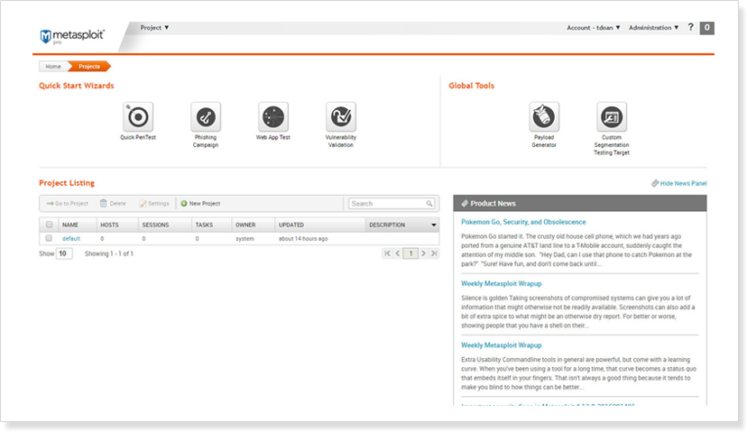
Task: Click the Product News panel header
Action: tap(580, 204)
